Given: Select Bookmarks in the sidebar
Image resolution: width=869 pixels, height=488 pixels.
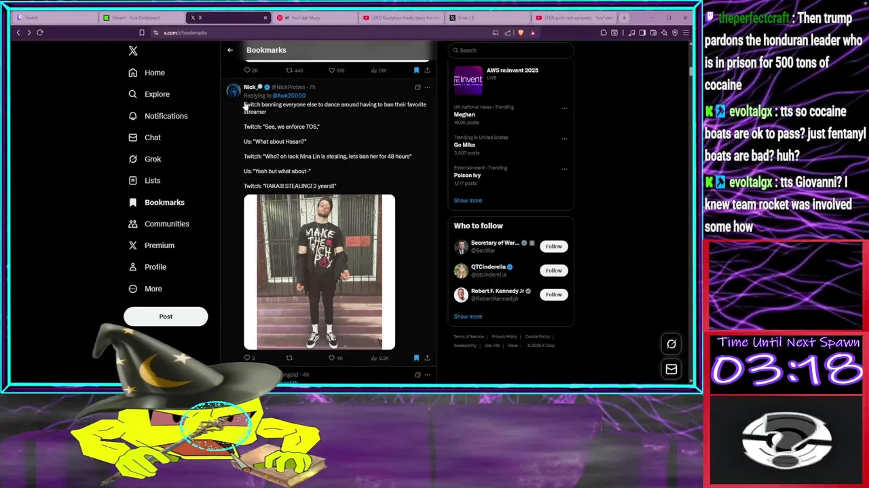Looking at the screenshot, I should point(156,203).
